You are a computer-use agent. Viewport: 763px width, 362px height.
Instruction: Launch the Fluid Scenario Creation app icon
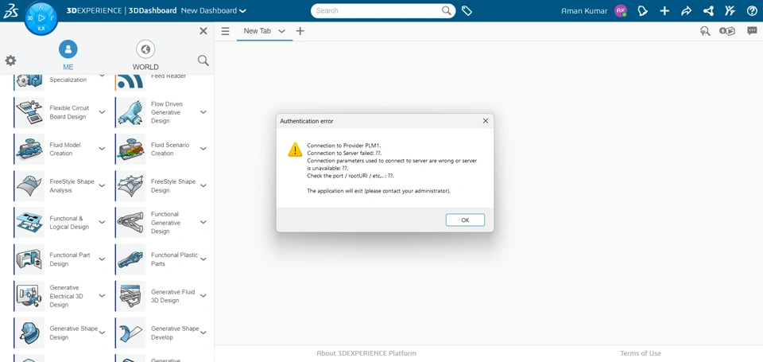130,149
